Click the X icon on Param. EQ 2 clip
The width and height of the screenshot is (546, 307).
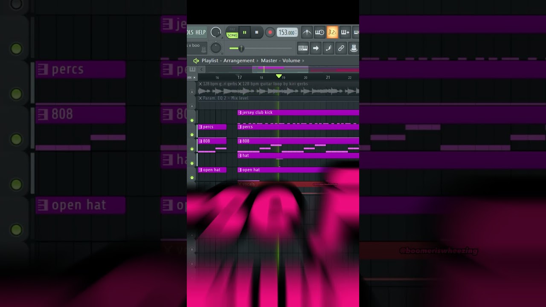(200, 98)
